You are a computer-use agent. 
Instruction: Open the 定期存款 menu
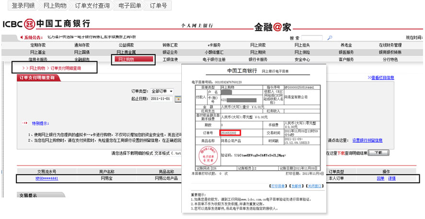(38, 45)
